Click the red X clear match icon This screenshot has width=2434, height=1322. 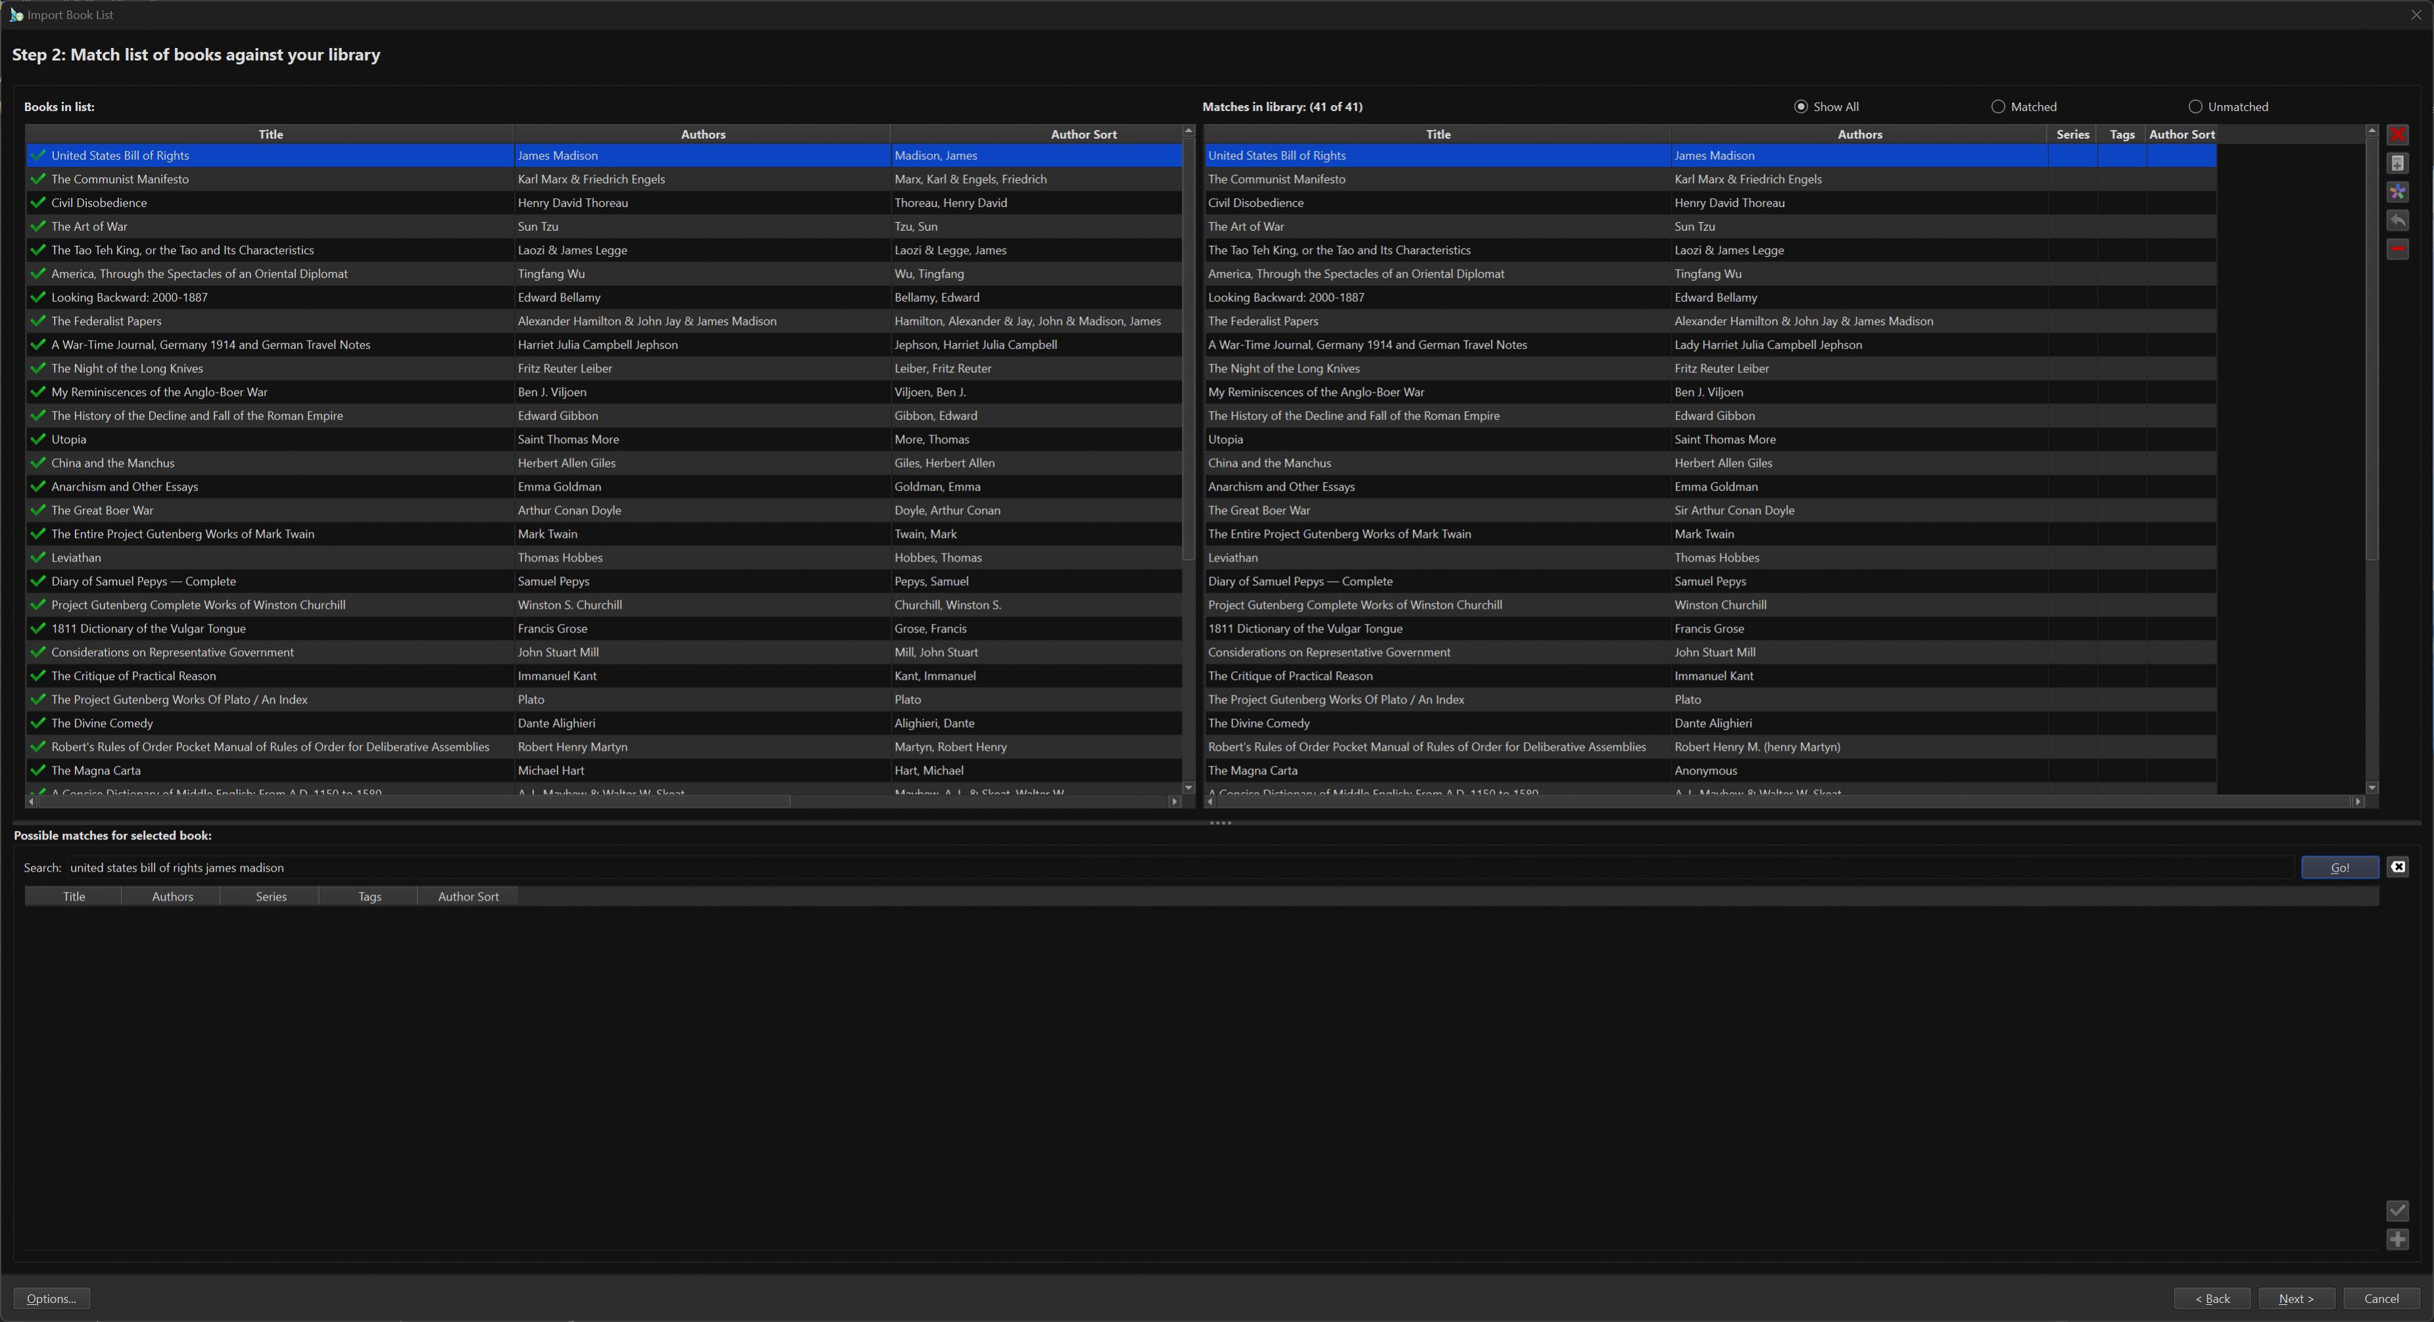[x=2397, y=135]
